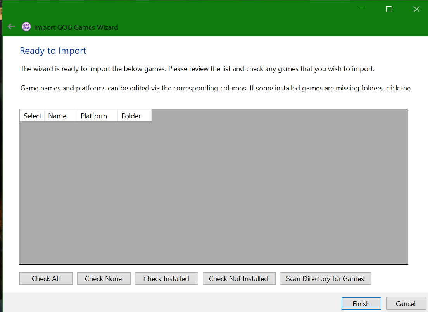
Task: Click the 'The wizard is ready to import' sentence
Action: [x=197, y=69]
